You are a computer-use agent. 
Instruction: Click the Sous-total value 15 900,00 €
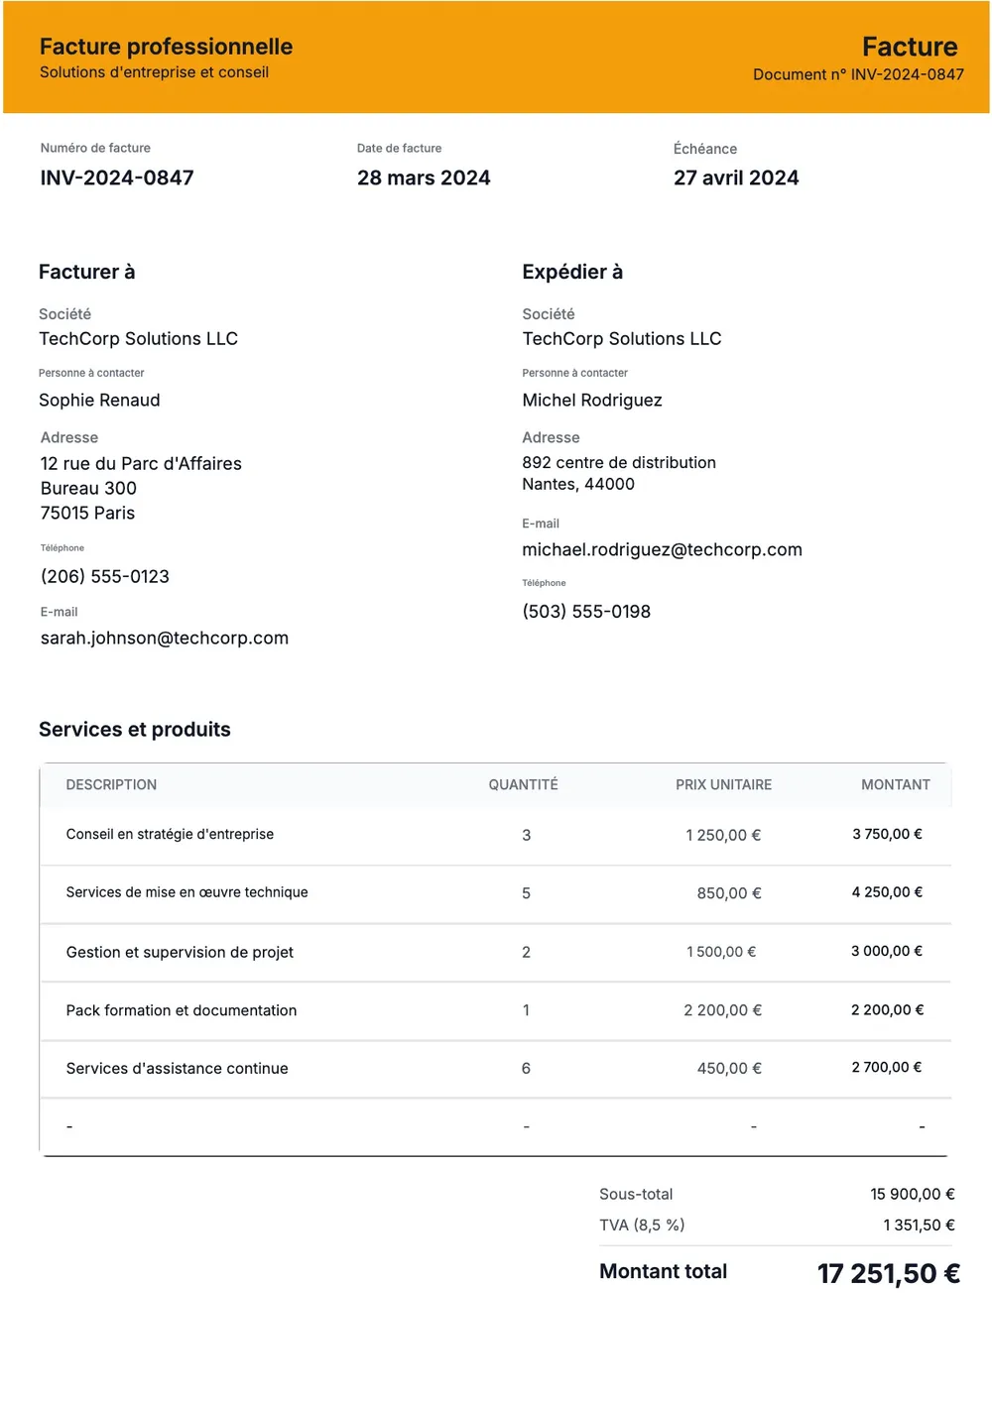pyautogui.click(x=913, y=1195)
